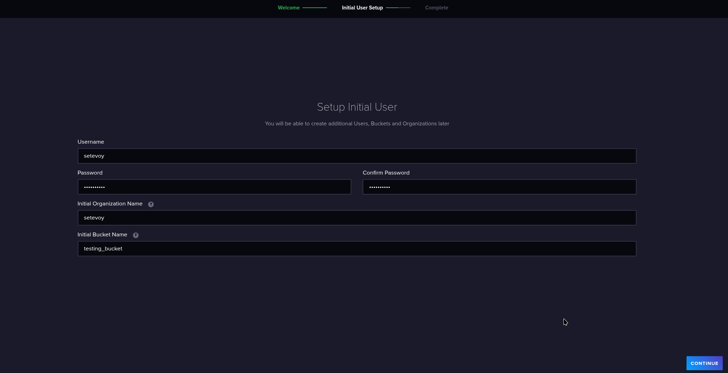The image size is (728, 373).
Task: Click the help icon beside Initial Bucket Name
Action: point(136,235)
